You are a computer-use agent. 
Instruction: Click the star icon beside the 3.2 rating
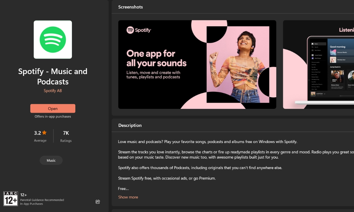(x=45, y=133)
